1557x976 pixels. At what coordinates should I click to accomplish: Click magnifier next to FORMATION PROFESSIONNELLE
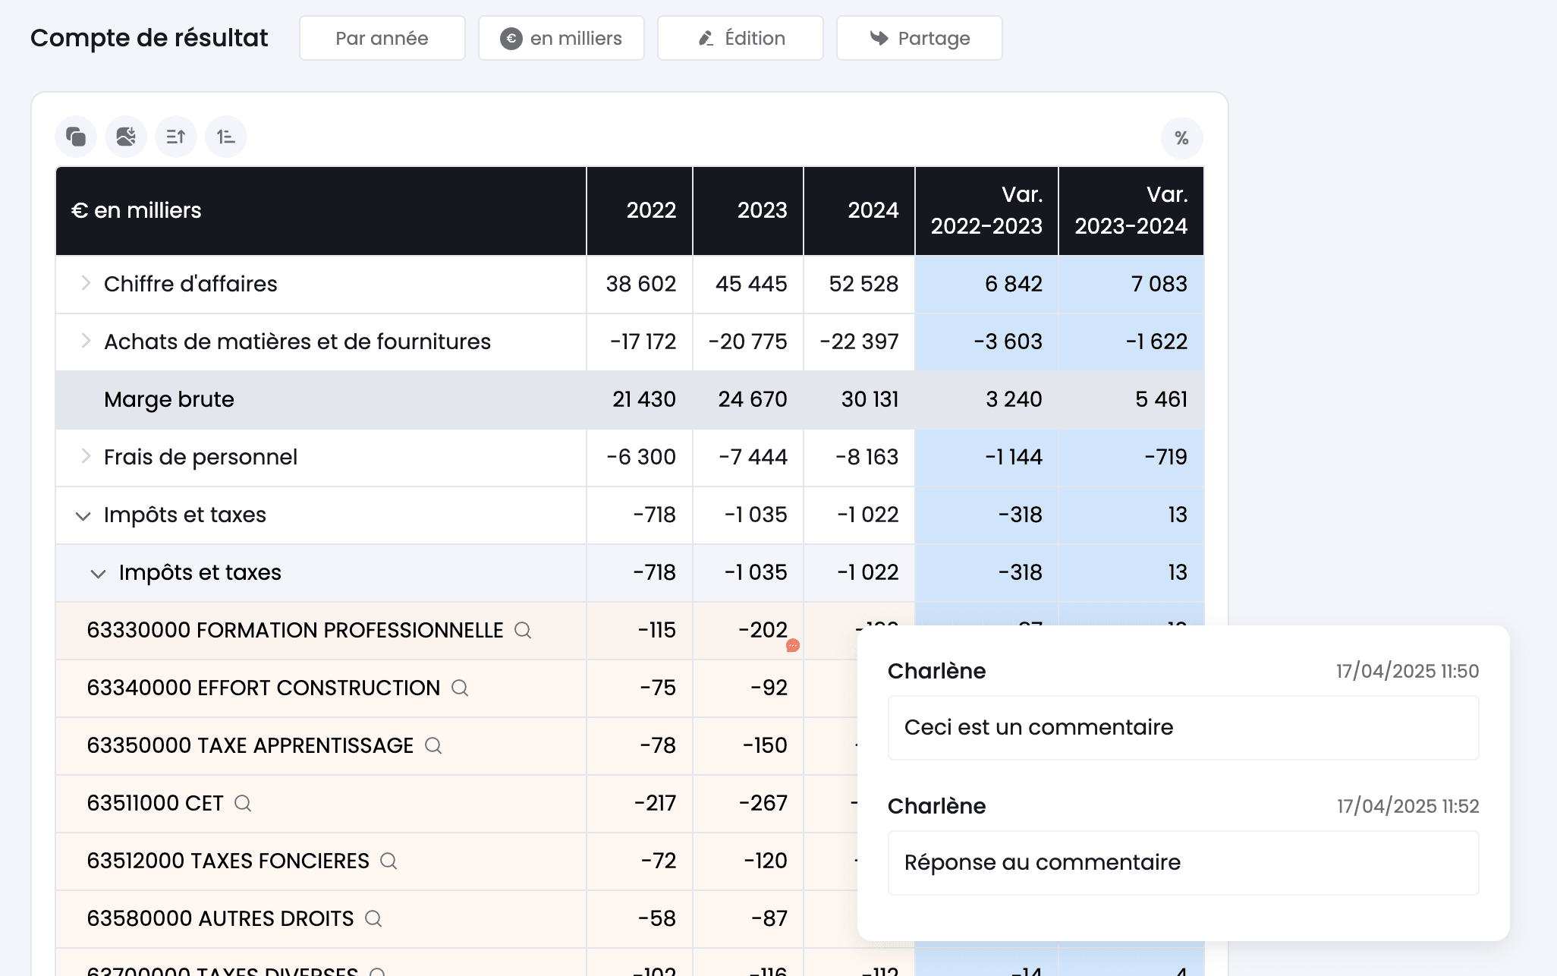(x=523, y=630)
